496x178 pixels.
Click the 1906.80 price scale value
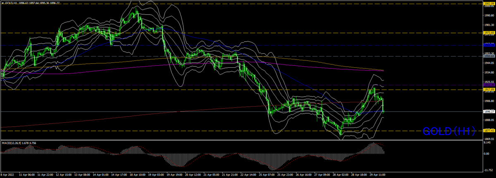(489, 101)
